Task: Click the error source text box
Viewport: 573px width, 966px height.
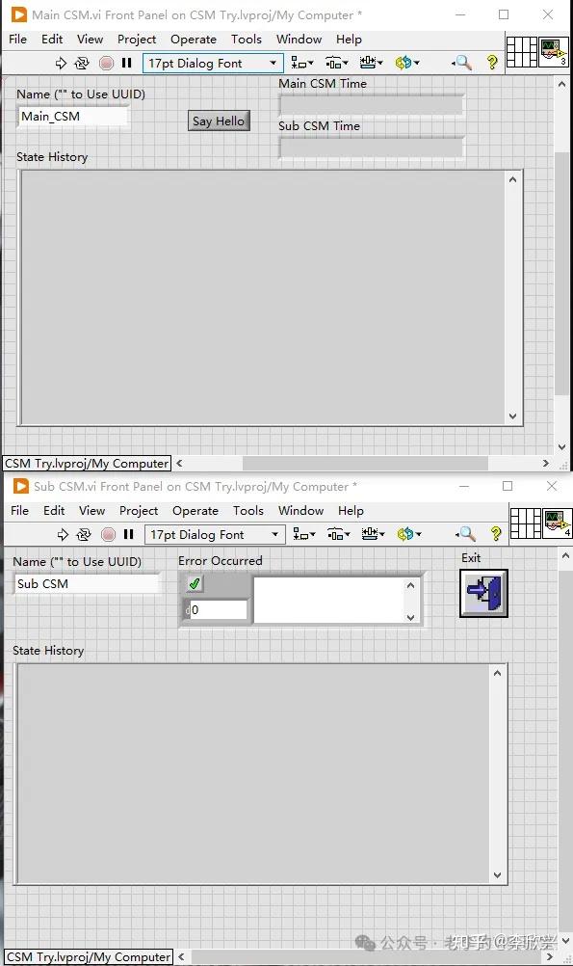Action: [x=328, y=601]
